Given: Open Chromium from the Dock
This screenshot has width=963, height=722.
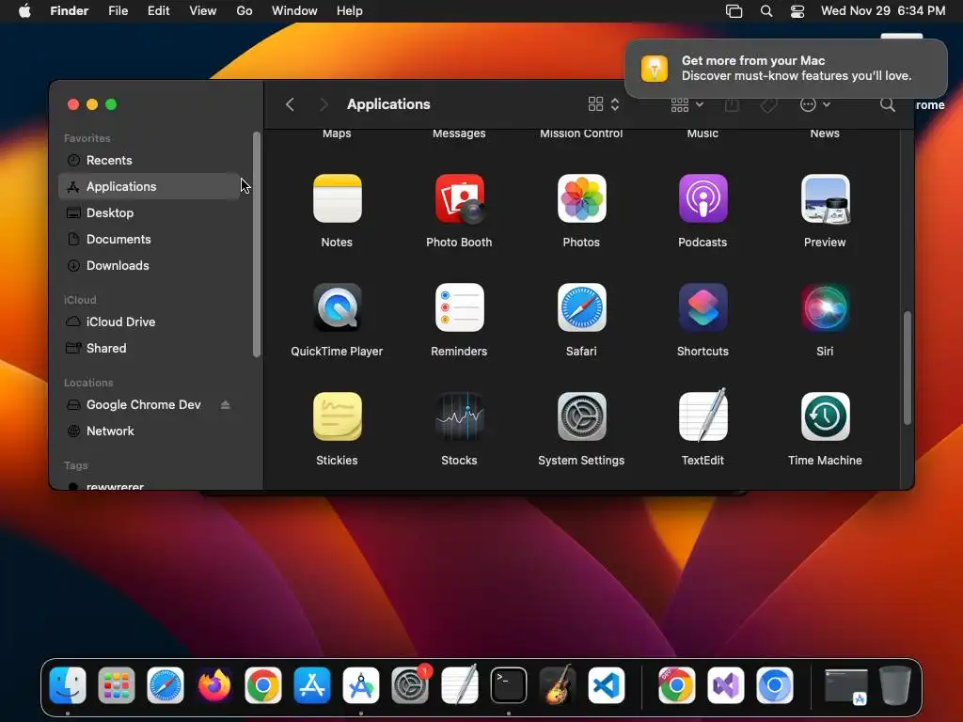Looking at the screenshot, I should (775, 685).
